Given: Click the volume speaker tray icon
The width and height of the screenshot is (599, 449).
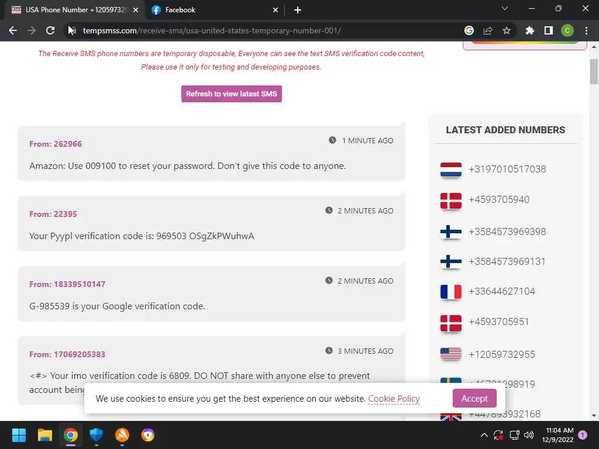Looking at the screenshot, I should pos(529,435).
